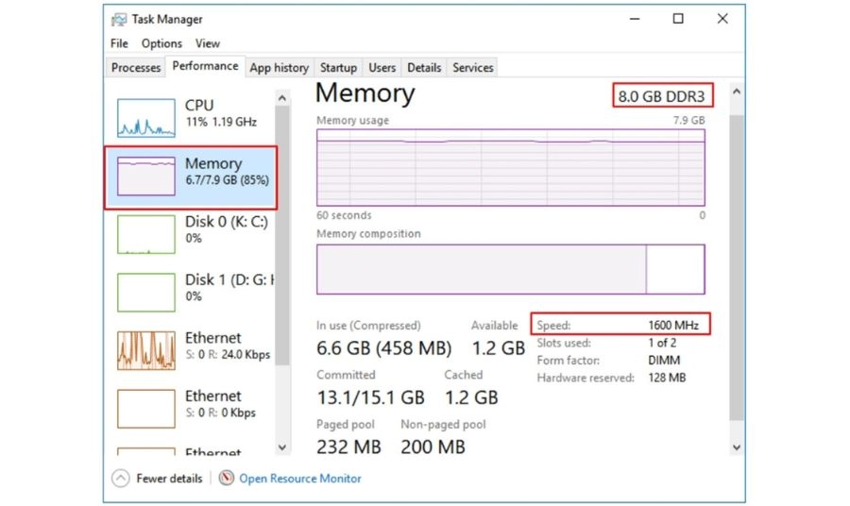Click right pane scroll down arrow

tap(736, 447)
